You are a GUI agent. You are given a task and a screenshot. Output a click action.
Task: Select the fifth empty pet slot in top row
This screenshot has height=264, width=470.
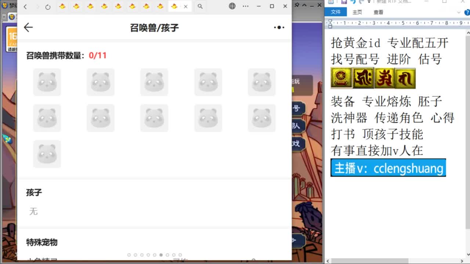pyautogui.click(x=262, y=82)
